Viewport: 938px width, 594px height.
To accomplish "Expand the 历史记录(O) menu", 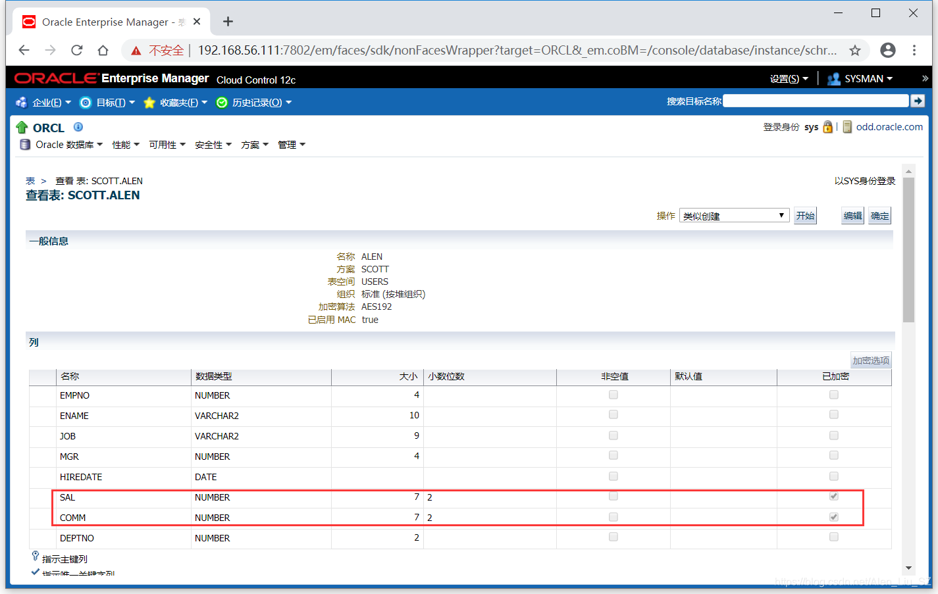I will tap(262, 103).
